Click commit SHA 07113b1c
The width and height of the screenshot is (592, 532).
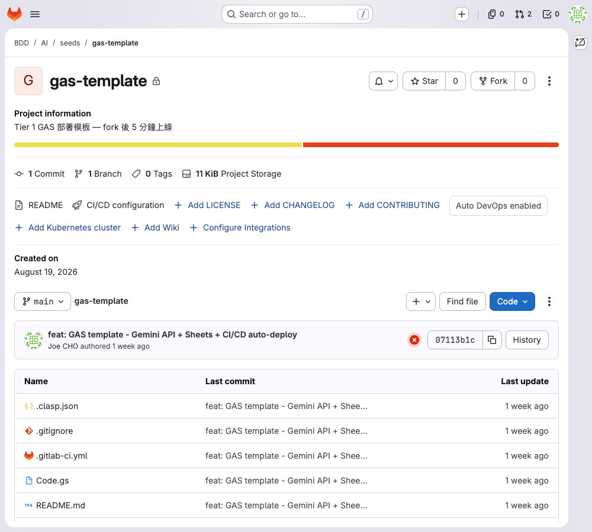click(455, 340)
